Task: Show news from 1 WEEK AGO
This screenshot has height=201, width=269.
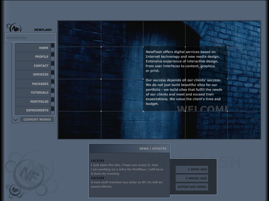Action: [192, 169]
